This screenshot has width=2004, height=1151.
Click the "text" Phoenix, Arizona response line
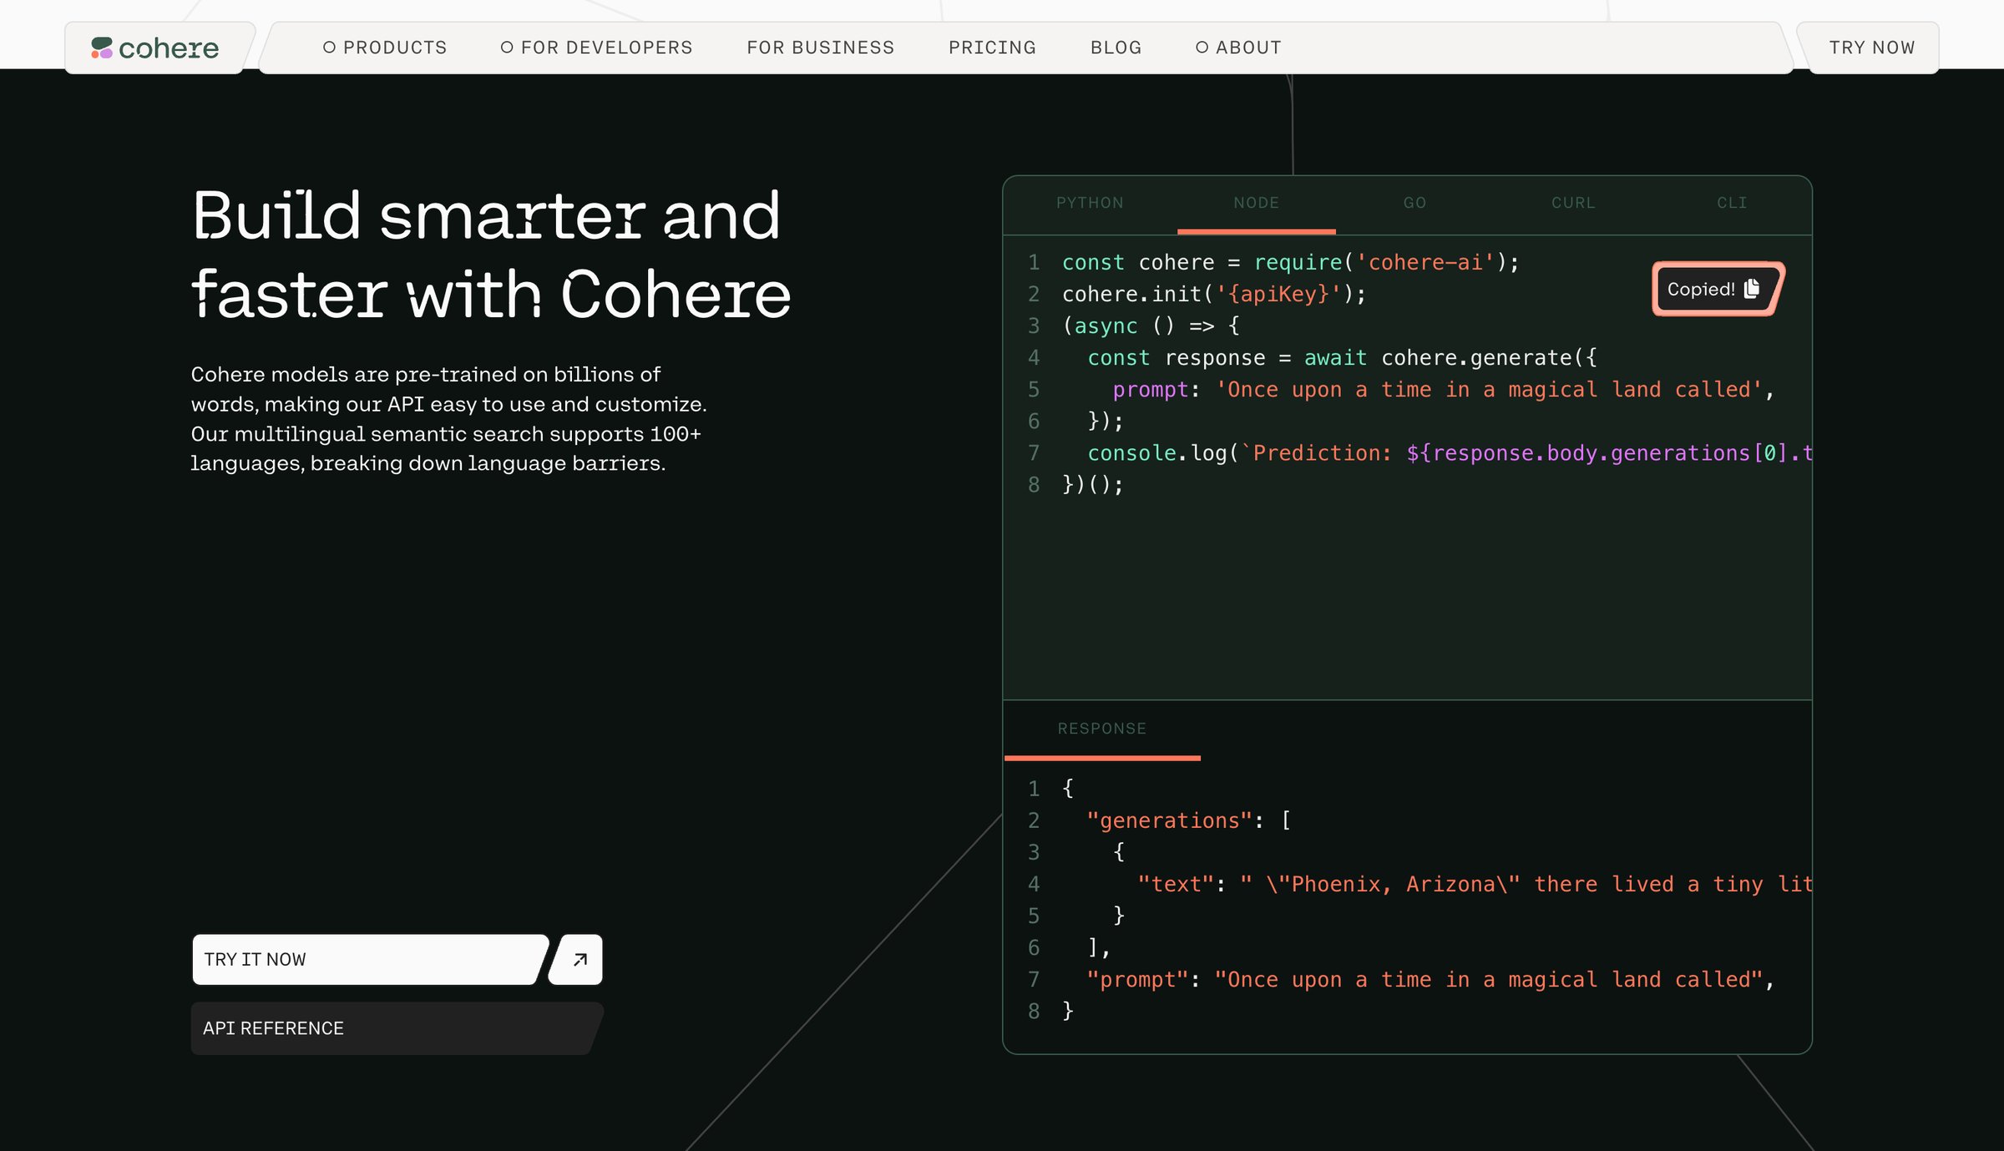tap(1475, 884)
